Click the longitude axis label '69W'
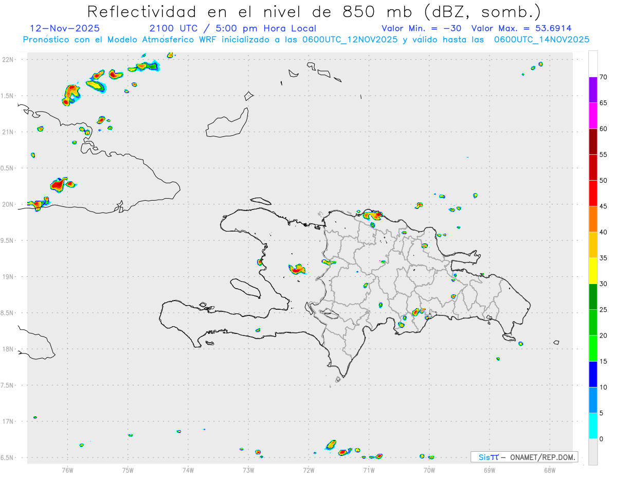The width and height of the screenshot is (617, 477). pyautogui.click(x=489, y=470)
